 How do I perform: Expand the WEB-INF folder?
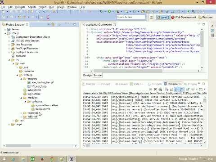click(x=21, y=117)
